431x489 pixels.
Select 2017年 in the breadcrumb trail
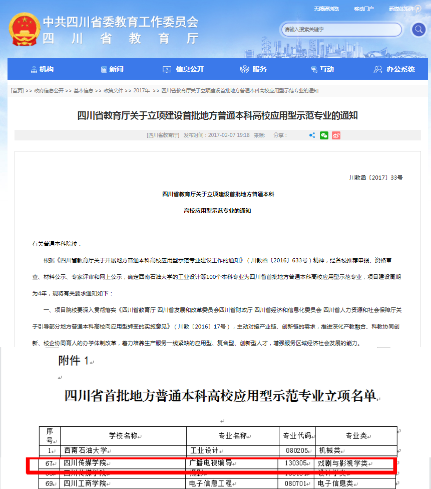(x=141, y=91)
